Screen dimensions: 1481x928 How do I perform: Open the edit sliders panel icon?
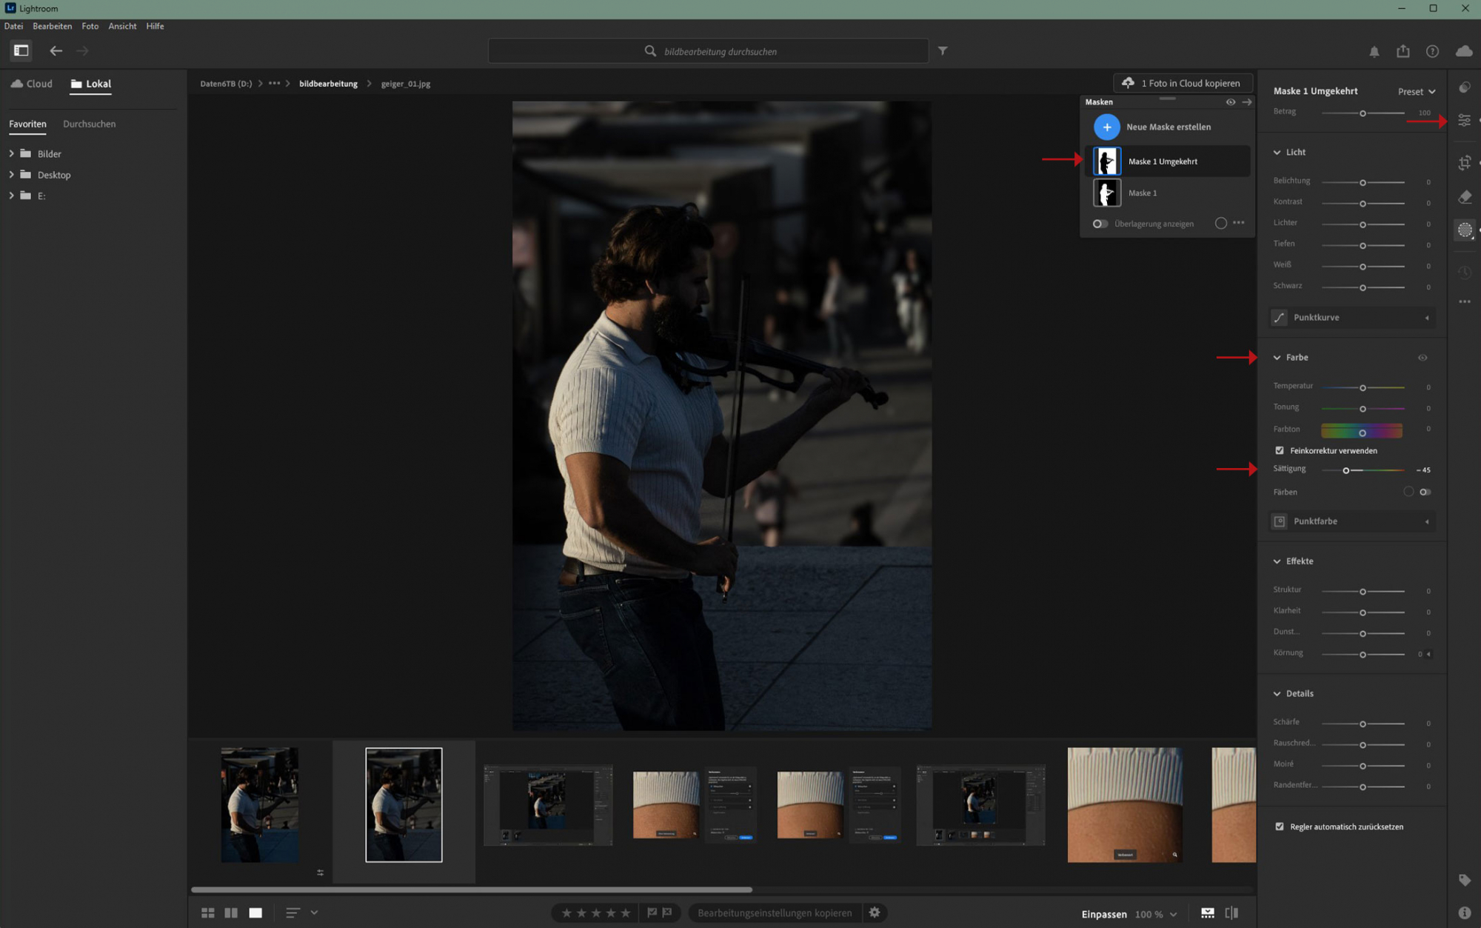coord(1464,120)
